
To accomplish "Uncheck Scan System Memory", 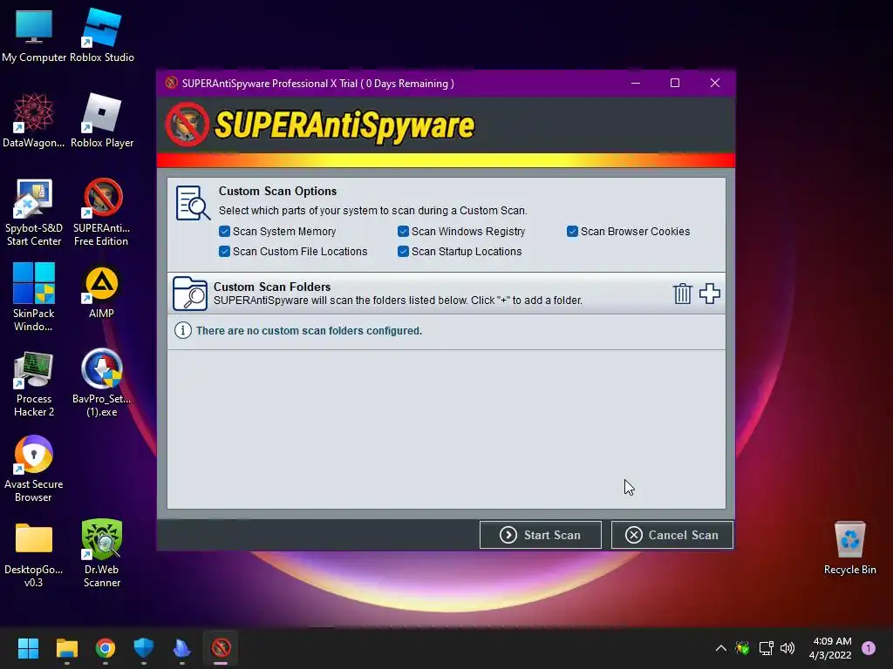I will coord(224,231).
